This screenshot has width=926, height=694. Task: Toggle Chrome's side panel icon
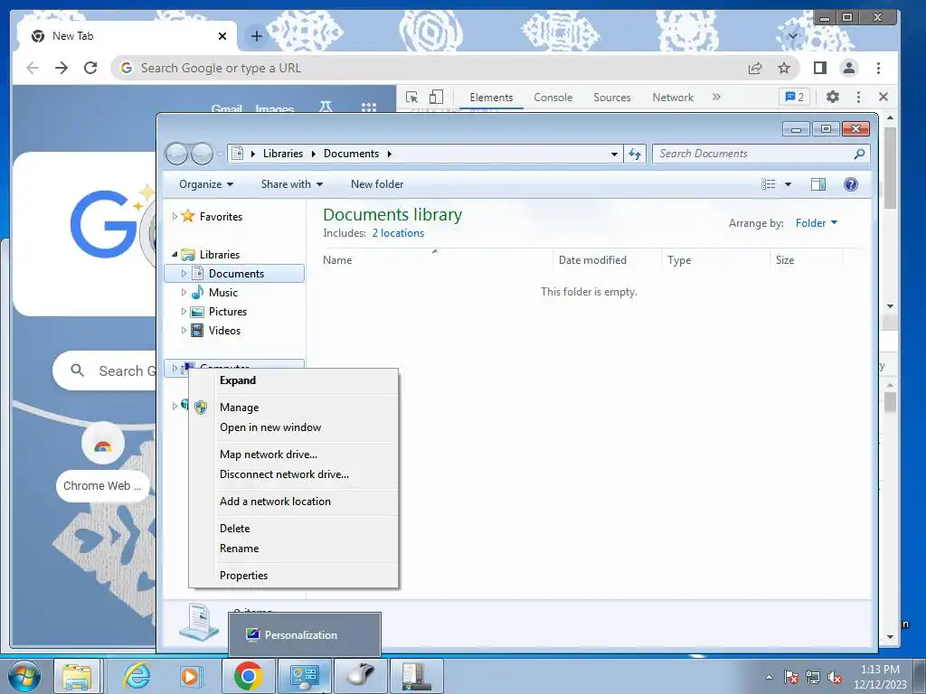(819, 68)
